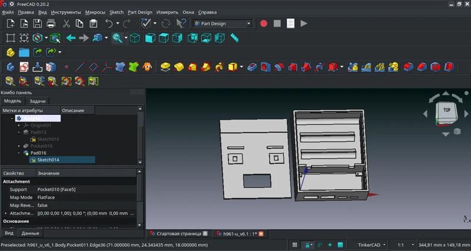Click the What's This help cursor icon

(181, 24)
